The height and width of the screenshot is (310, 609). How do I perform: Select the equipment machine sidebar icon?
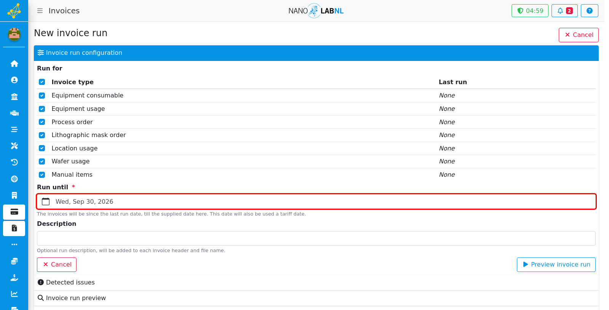click(14, 113)
